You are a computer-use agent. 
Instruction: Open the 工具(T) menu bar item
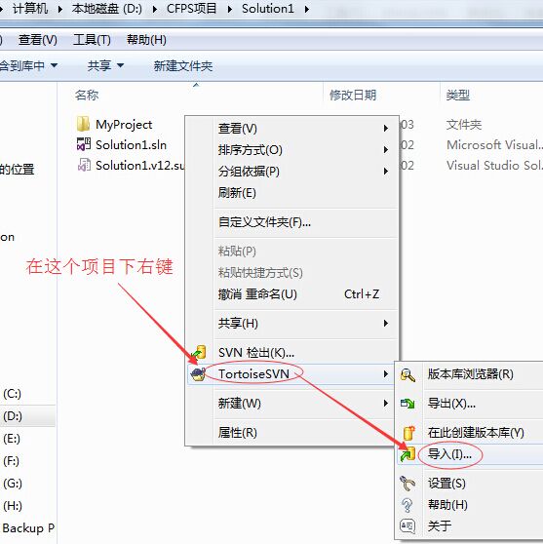click(92, 40)
